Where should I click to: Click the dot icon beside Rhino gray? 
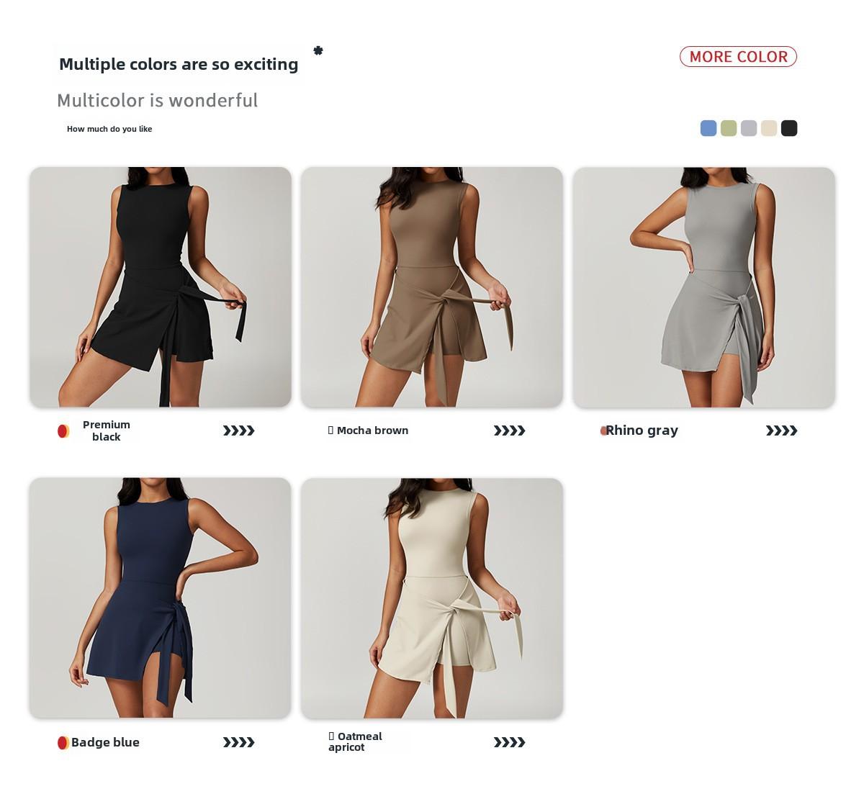[604, 430]
